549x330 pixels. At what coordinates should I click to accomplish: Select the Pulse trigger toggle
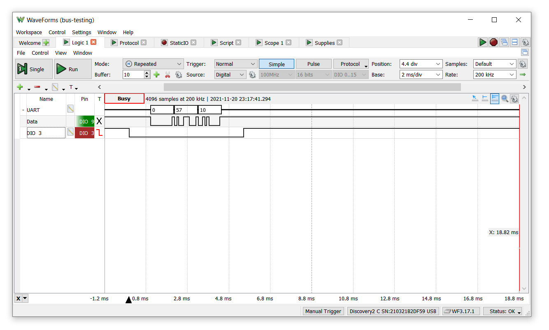(314, 64)
